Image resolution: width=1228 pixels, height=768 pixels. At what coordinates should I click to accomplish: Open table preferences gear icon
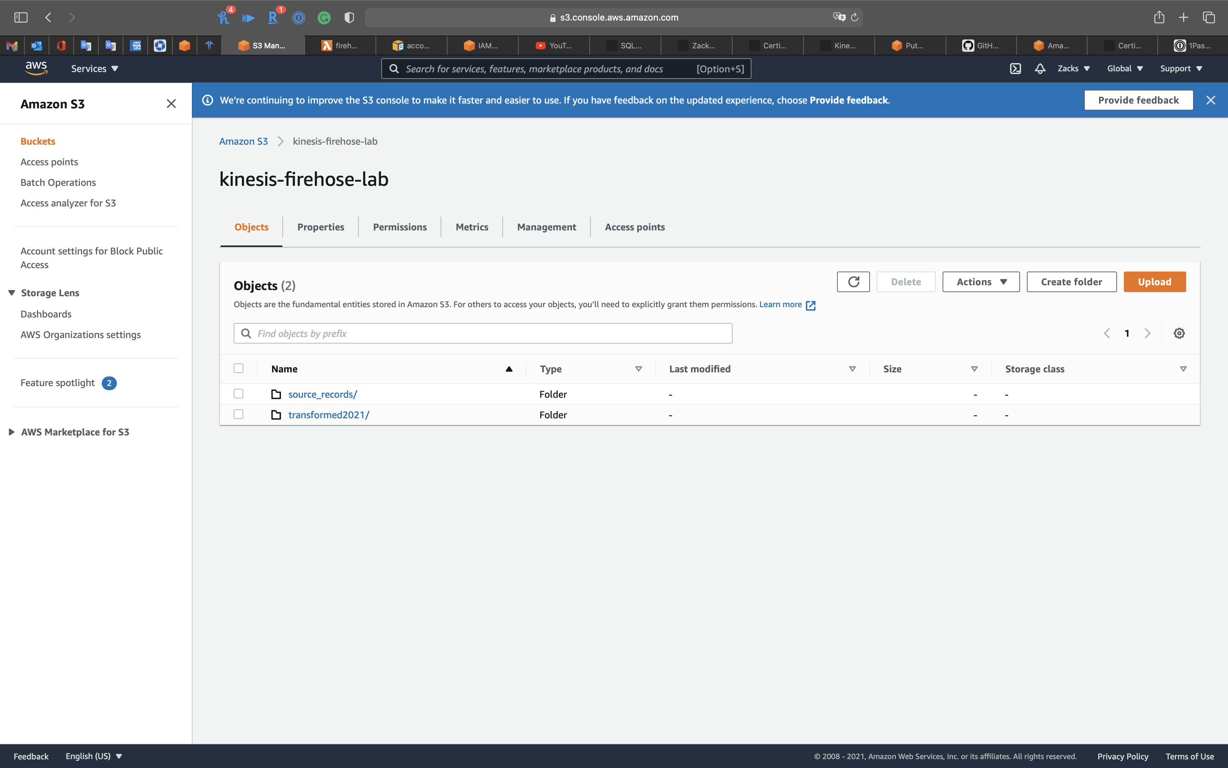1179,333
